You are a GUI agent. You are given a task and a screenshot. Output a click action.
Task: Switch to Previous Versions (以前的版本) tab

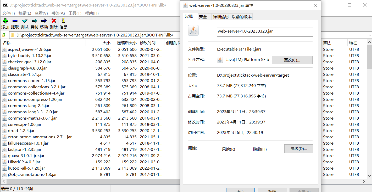242,17
